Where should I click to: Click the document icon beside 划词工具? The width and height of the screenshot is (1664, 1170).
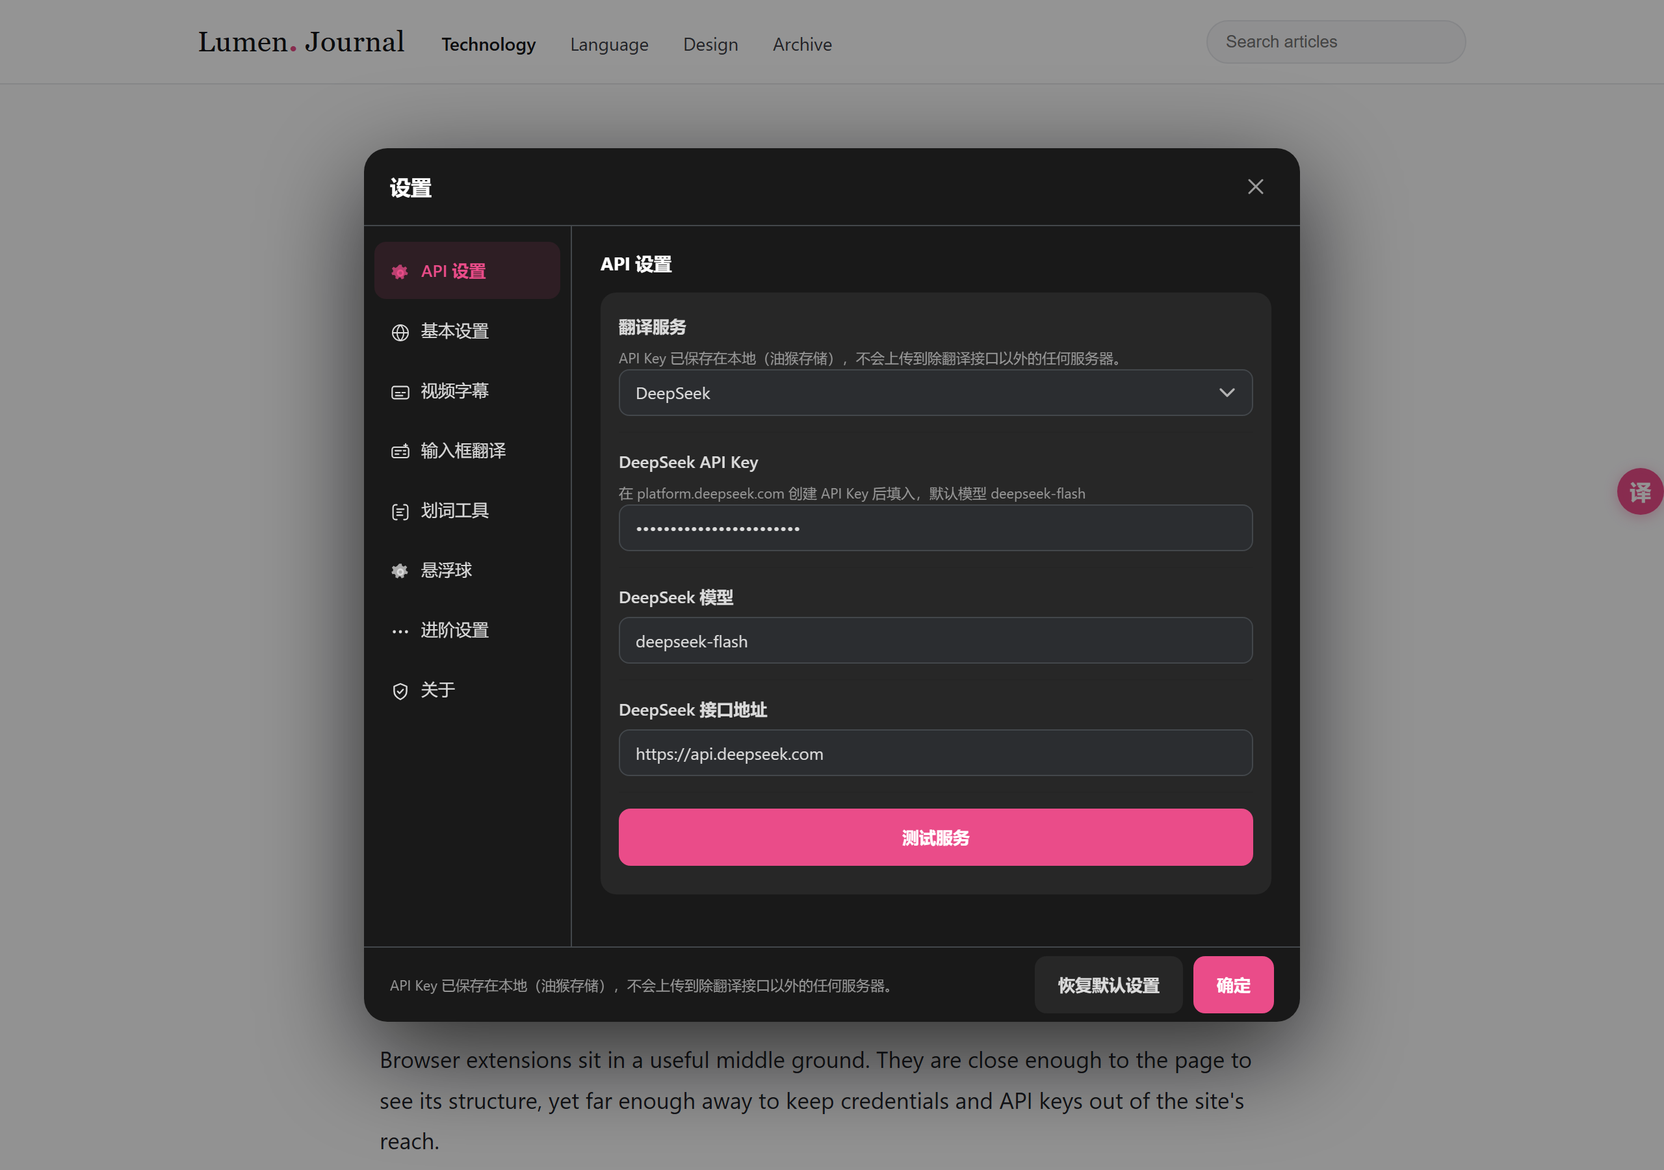coord(400,512)
